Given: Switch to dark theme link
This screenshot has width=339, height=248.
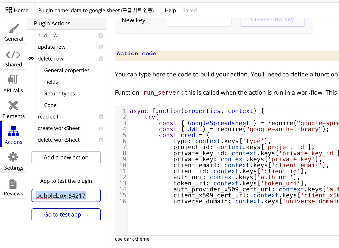Looking at the screenshot, I should (132, 239).
